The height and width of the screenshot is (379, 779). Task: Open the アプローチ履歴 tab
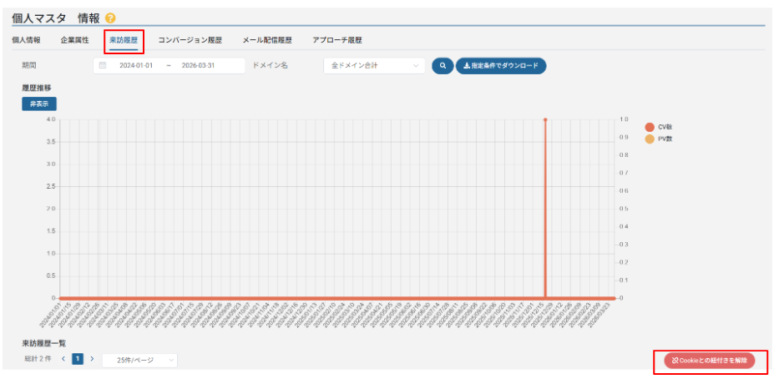337,40
